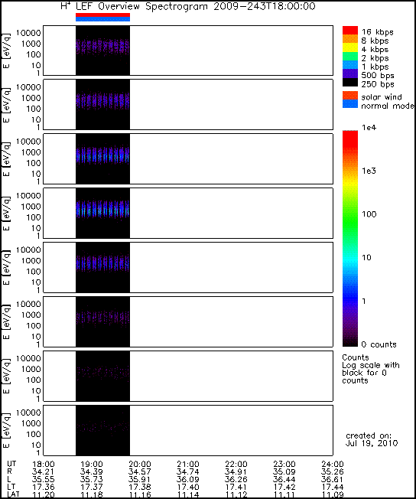Click the L value 35.55
Image resolution: width=416 pixels, height=499 pixels.
click(44, 479)
